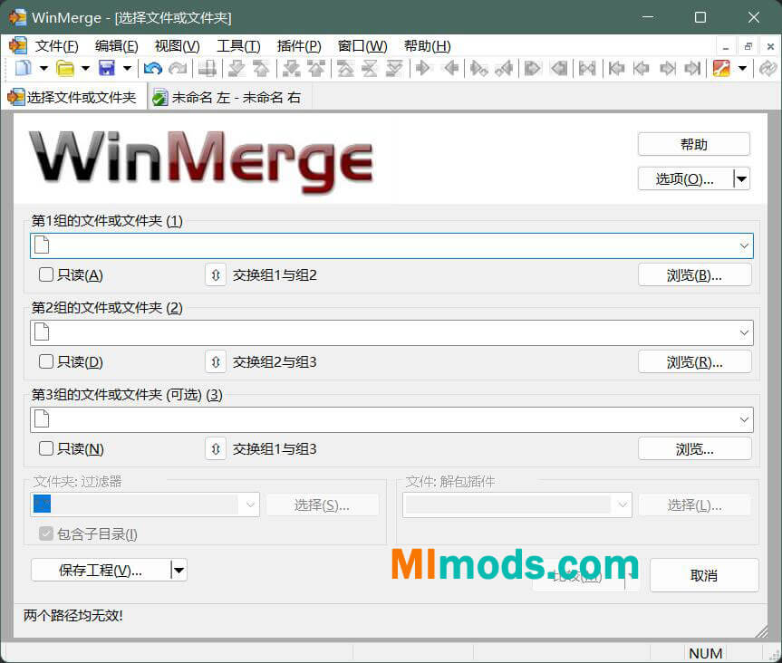Open the 窗口(W) menu
782x663 pixels.
362,46
